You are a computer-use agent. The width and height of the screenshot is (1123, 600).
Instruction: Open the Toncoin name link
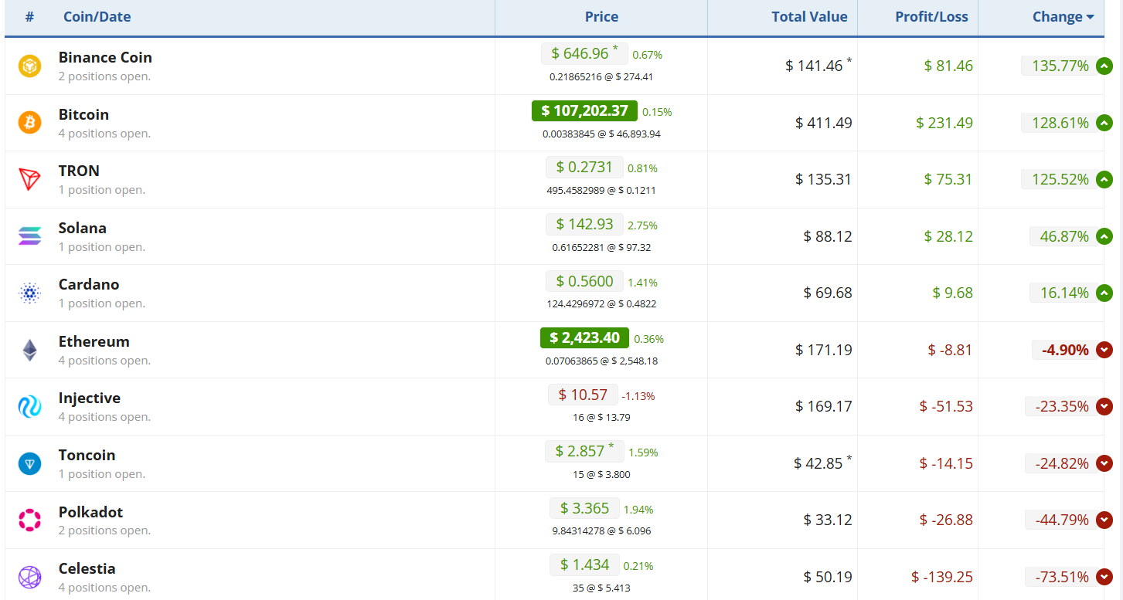pyautogui.click(x=87, y=455)
